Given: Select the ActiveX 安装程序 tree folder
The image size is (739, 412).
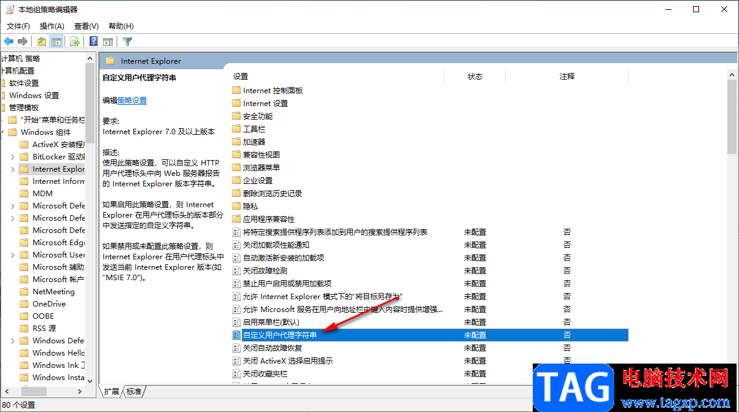Looking at the screenshot, I should [x=52, y=145].
